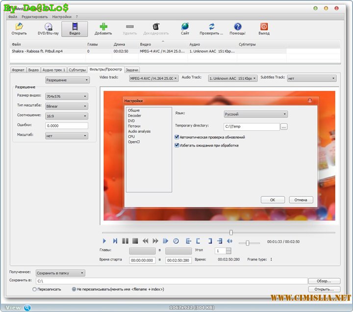Viewport: 353px width, 312px height.
Task: Open the Сайт (Website) globe icon
Action: click(185, 27)
